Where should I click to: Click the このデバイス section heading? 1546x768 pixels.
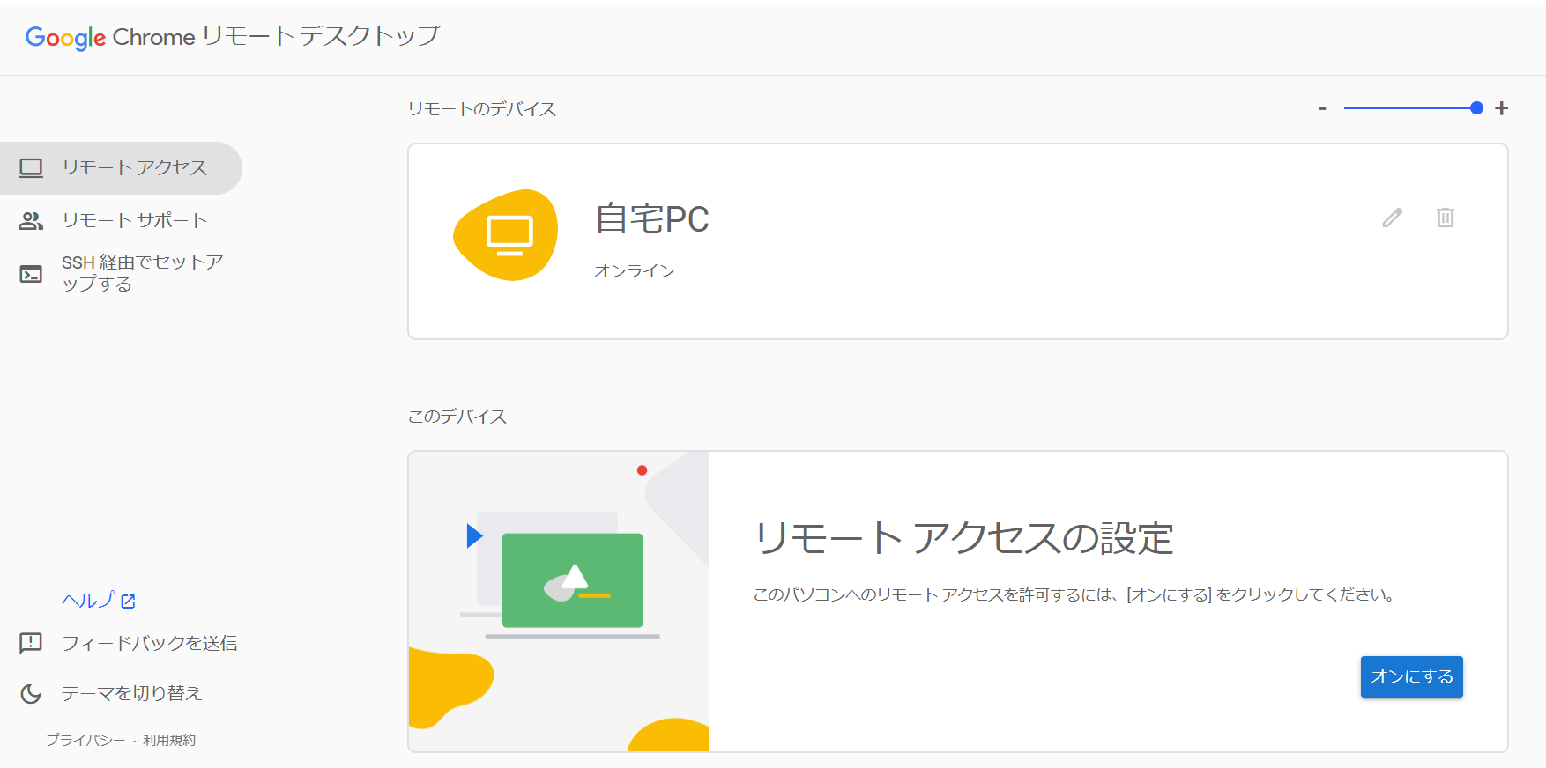[457, 417]
